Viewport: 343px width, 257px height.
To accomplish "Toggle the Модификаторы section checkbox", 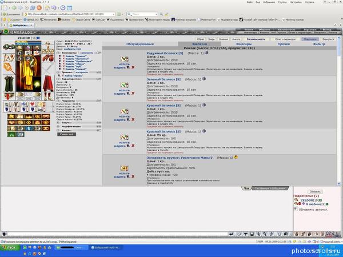I will (58, 127).
